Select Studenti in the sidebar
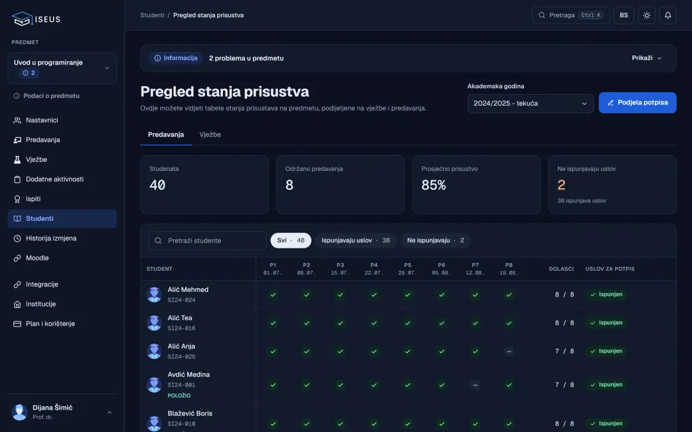 pyautogui.click(x=62, y=219)
